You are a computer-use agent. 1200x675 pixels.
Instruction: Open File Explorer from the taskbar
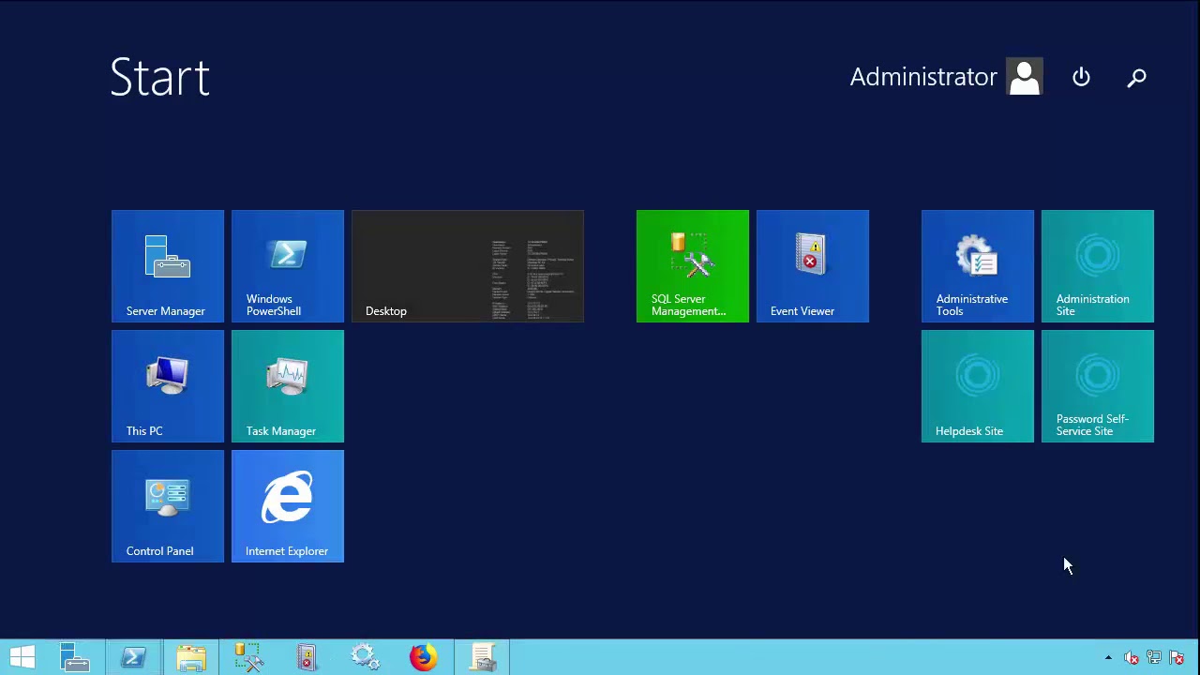[x=191, y=657]
